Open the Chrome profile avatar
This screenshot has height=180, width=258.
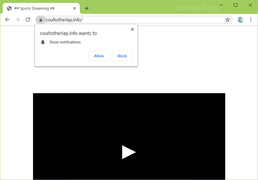[240, 20]
